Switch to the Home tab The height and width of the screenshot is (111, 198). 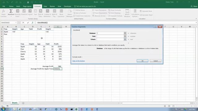point(11,6)
